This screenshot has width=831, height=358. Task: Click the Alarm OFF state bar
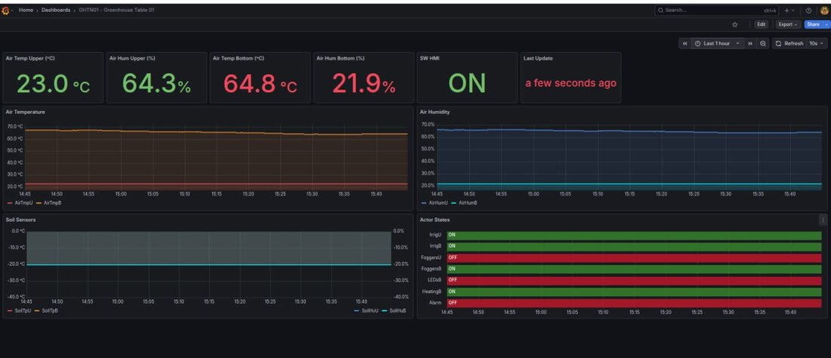(x=634, y=303)
